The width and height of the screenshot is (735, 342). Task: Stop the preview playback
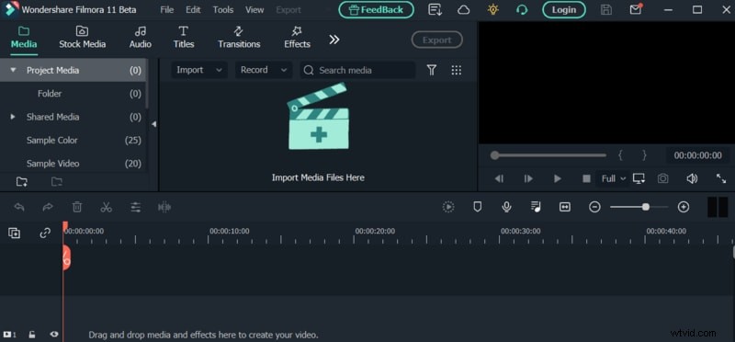586,178
